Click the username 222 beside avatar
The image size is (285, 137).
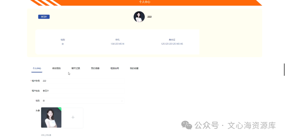point(150,17)
